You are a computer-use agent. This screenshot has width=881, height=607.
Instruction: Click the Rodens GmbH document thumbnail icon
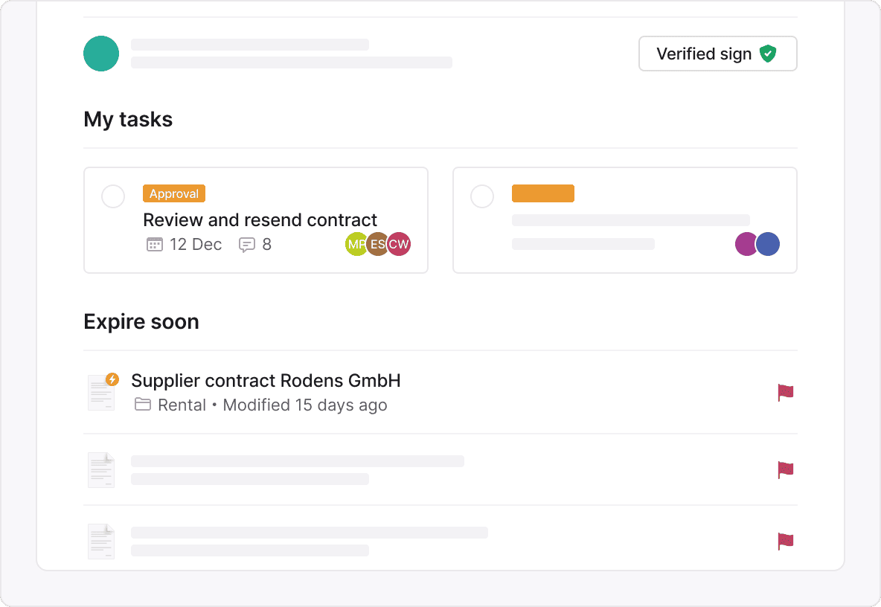click(x=102, y=391)
